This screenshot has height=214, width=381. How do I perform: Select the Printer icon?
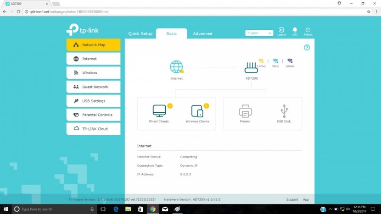[245, 111]
